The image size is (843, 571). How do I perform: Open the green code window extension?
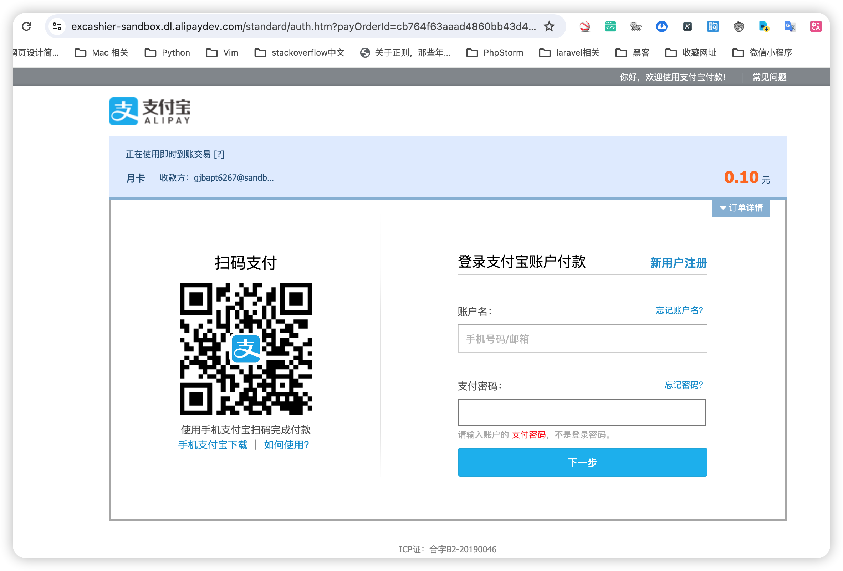click(x=610, y=26)
